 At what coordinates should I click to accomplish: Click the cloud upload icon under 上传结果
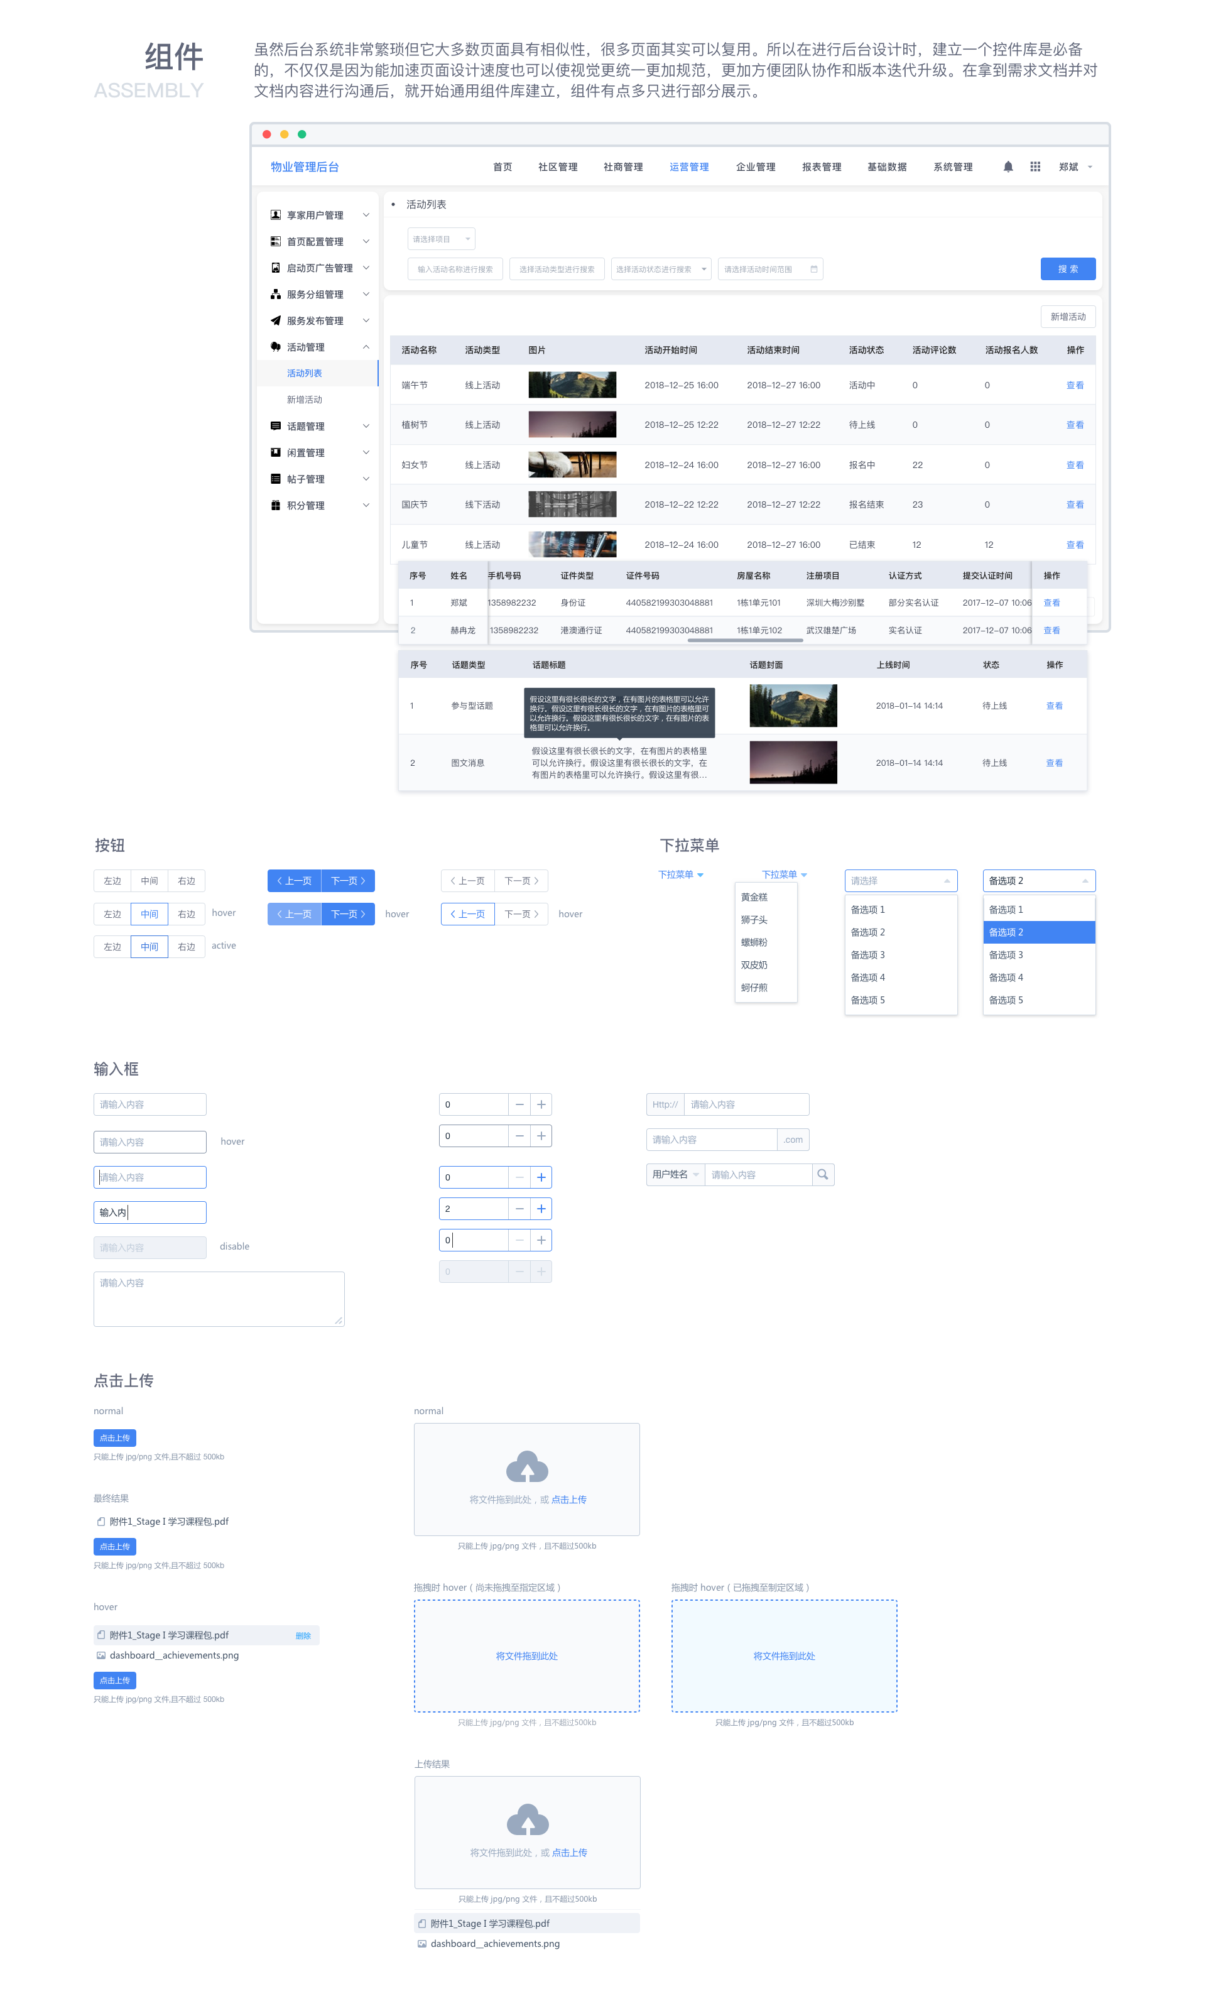pyautogui.click(x=528, y=1820)
